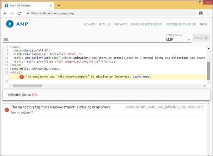The height and width of the screenshot is (156, 213).
Task: Click code line with script async src
Action: [65, 61]
